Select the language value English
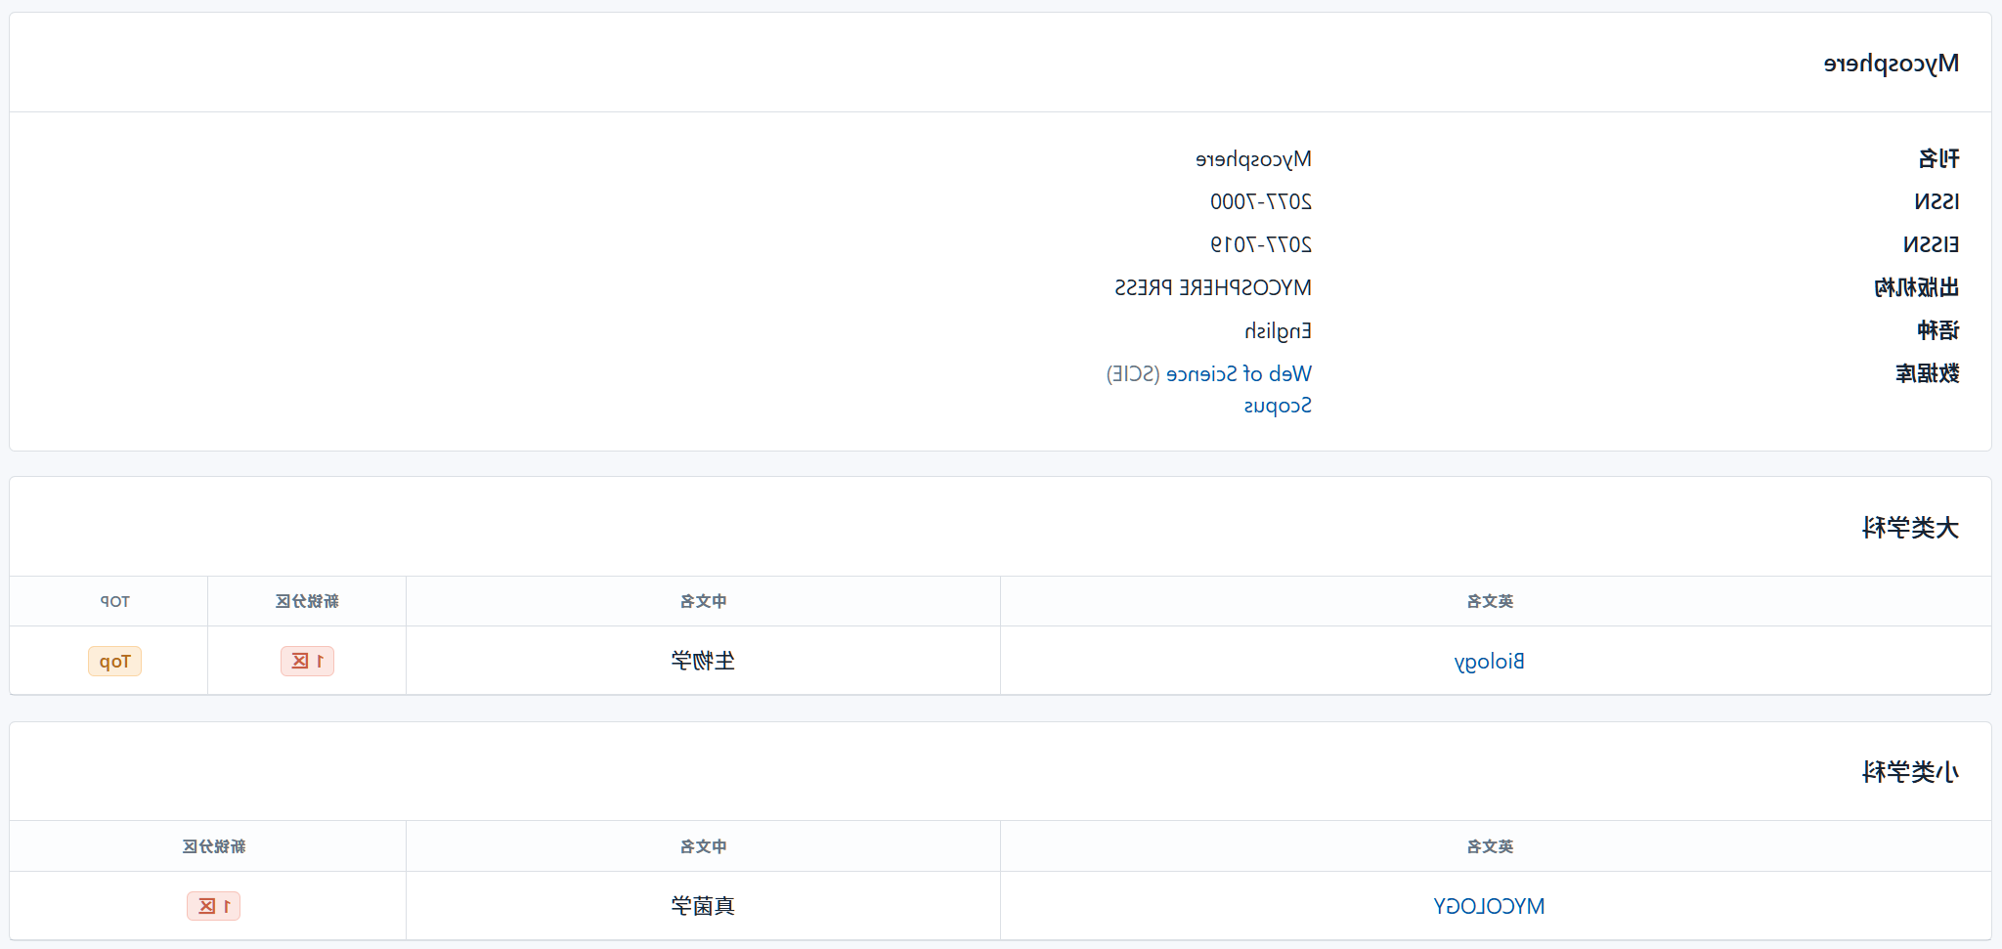2002x949 pixels. [1278, 330]
